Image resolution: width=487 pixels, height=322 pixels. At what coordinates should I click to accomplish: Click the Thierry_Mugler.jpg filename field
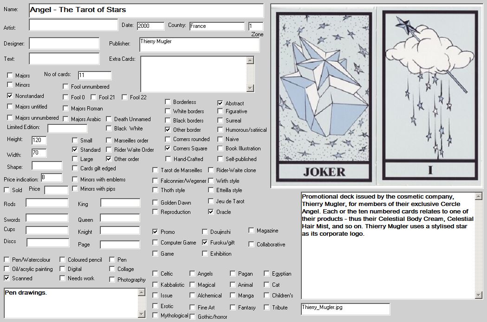tap(345, 309)
